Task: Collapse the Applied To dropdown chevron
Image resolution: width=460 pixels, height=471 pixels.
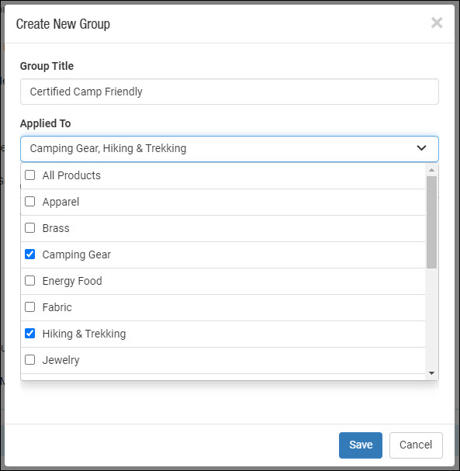Action: [x=421, y=148]
